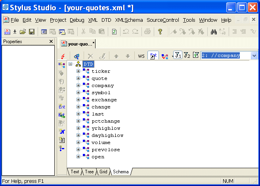Screen dimensions: 260x186
Task: Expand the ticker element node
Action: pyautogui.click(x=78, y=71)
